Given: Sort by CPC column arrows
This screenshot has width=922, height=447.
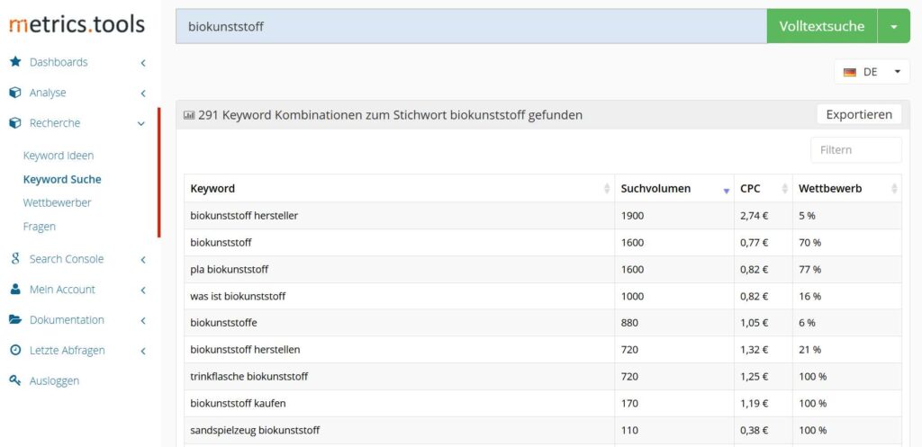Looking at the screenshot, I should 784,189.
